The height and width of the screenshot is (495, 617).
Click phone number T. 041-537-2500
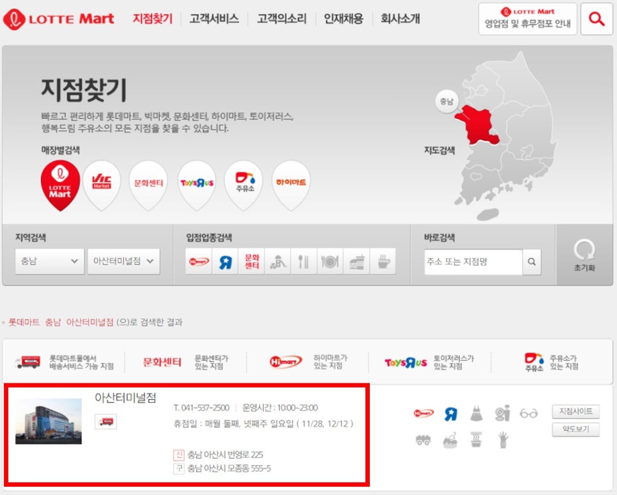pyautogui.click(x=201, y=407)
